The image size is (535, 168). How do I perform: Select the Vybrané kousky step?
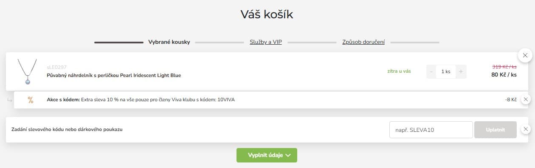pyautogui.click(x=169, y=42)
